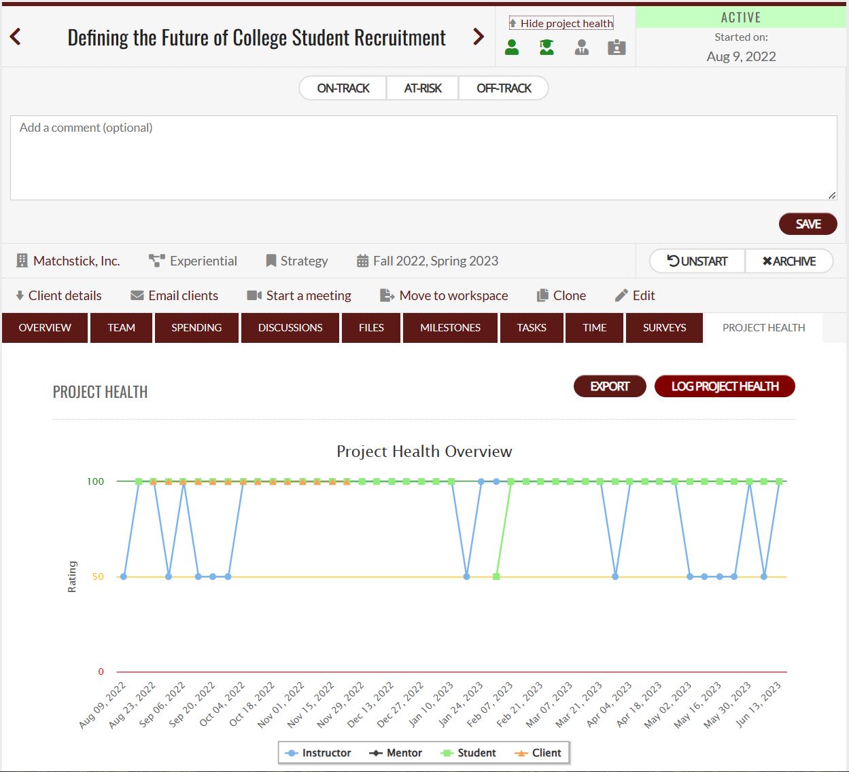The height and width of the screenshot is (772, 849).
Task: Select the Start a meeting camera icon
Action: click(x=253, y=295)
